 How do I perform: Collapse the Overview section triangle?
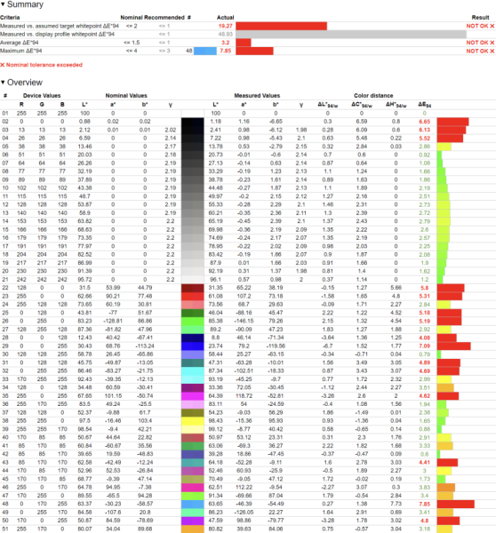[3, 83]
